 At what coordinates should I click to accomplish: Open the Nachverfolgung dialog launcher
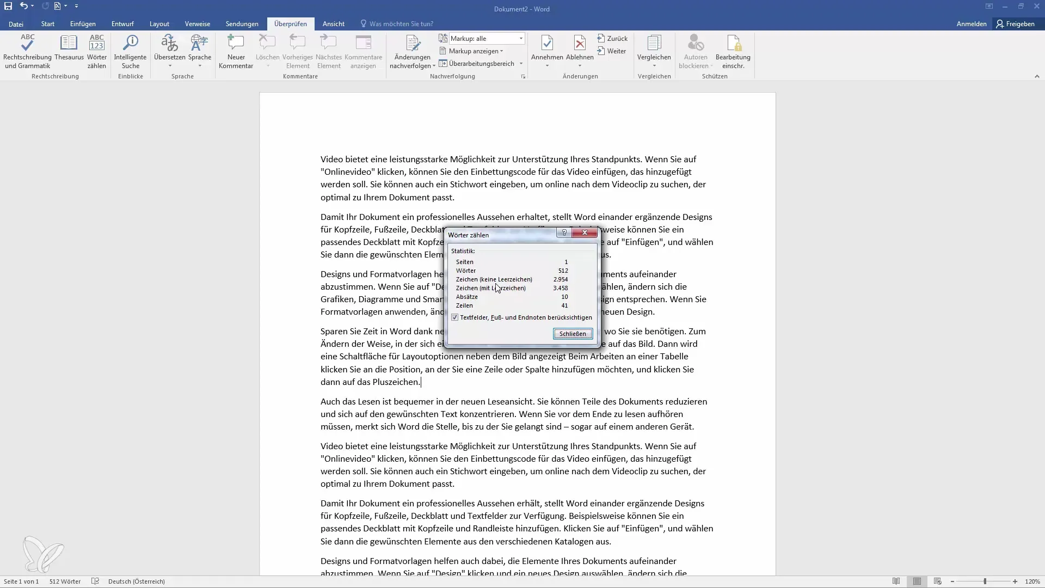[523, 77]
